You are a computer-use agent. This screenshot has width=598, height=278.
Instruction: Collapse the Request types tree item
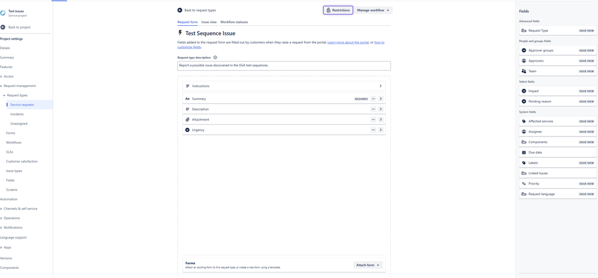[4, 95]
